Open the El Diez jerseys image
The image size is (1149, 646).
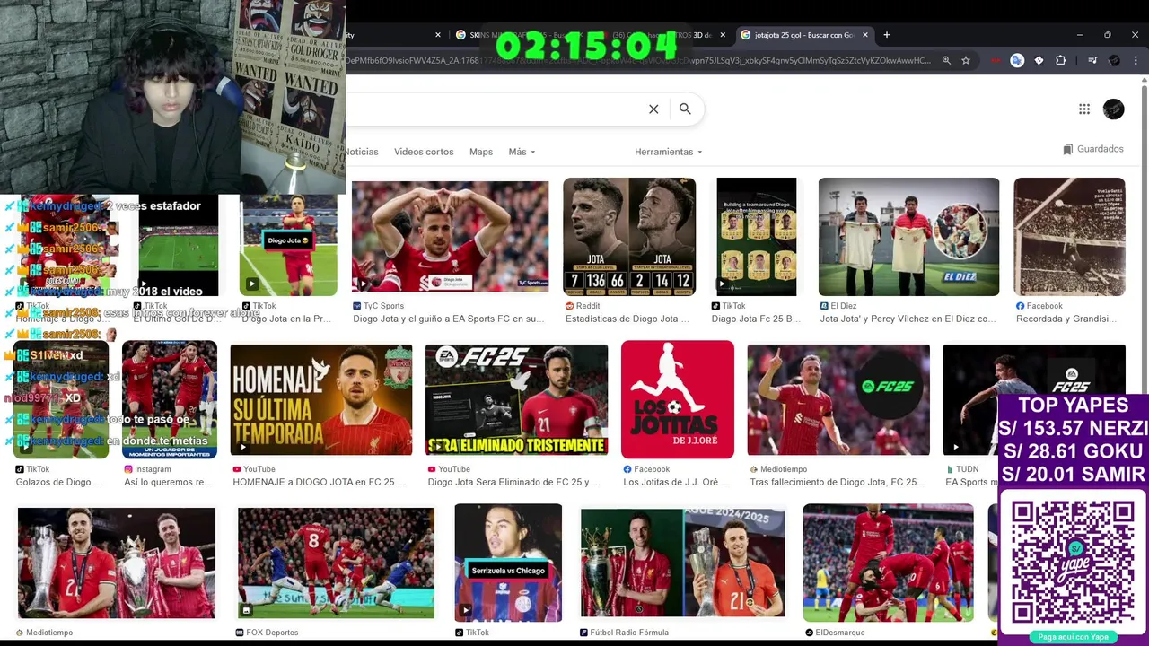click(908, 237)
